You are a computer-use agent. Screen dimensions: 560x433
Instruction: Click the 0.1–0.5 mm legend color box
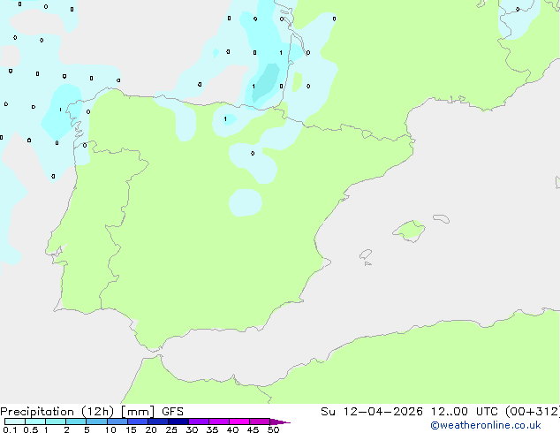point(15,422)
